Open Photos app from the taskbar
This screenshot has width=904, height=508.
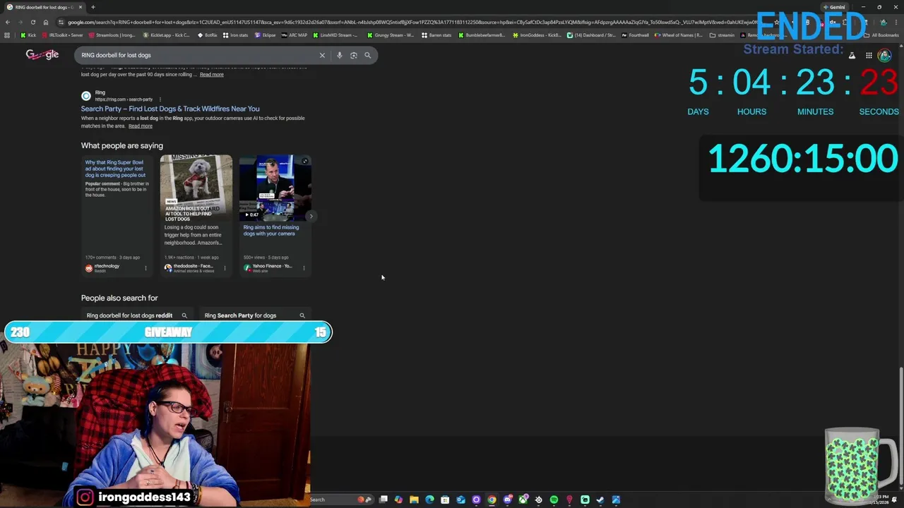[x=616, y=500]
